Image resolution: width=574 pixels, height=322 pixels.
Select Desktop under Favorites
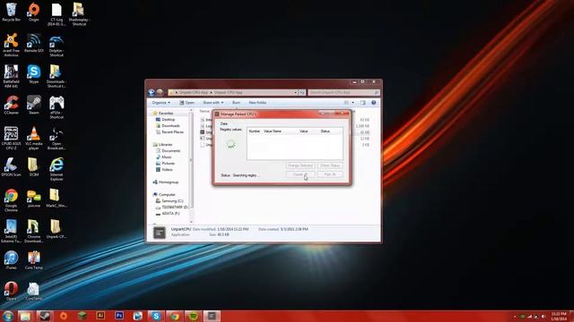coord(168,119)
